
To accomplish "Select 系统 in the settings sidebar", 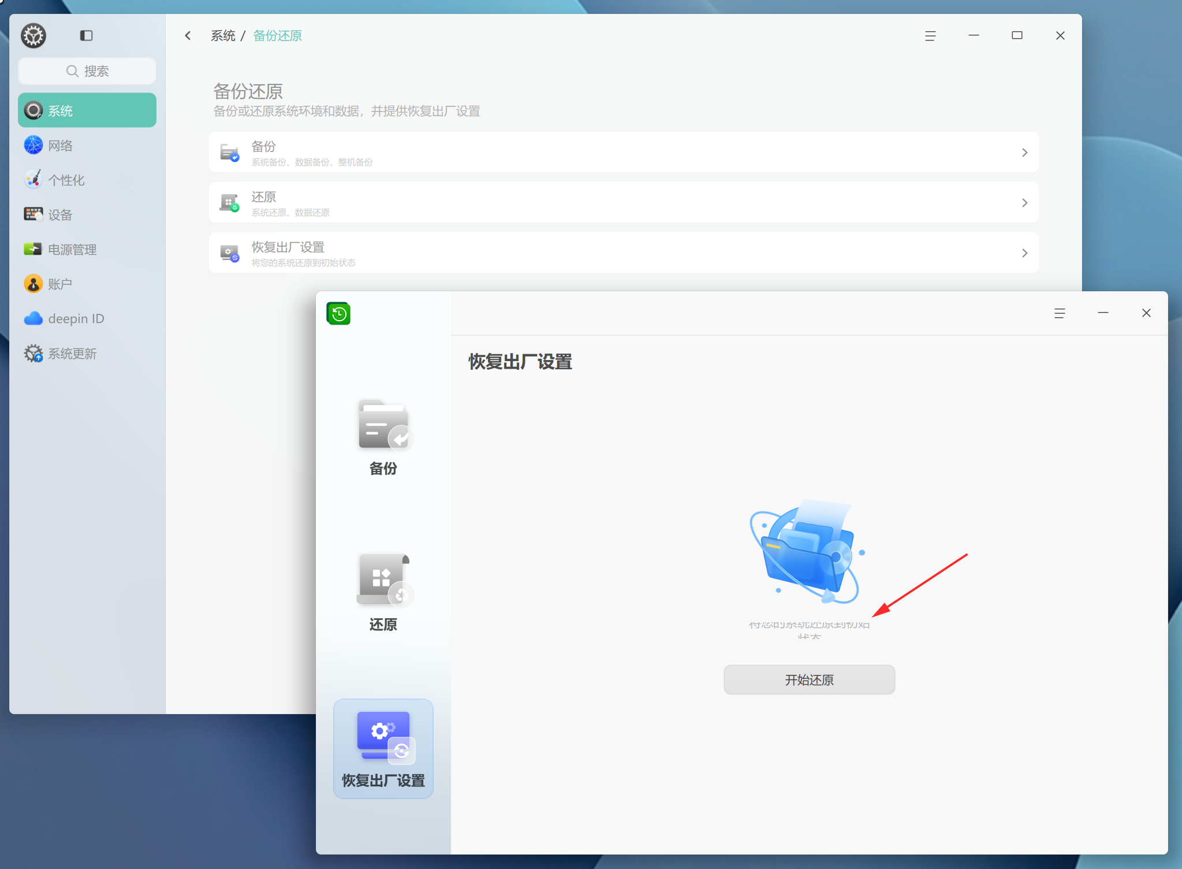I will click(87, 110).
